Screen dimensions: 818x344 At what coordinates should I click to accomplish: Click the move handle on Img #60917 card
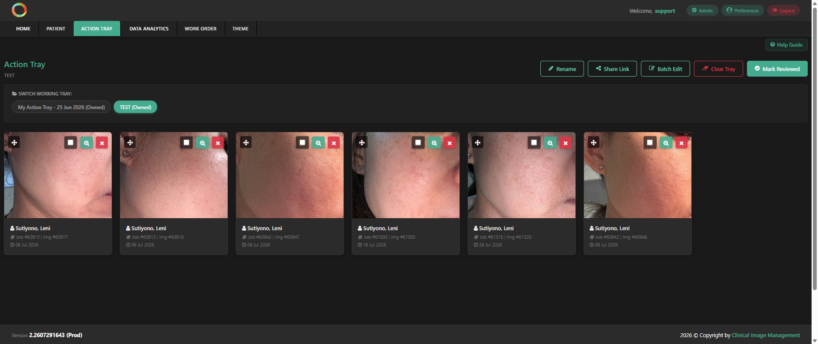[x=14, y=142]
